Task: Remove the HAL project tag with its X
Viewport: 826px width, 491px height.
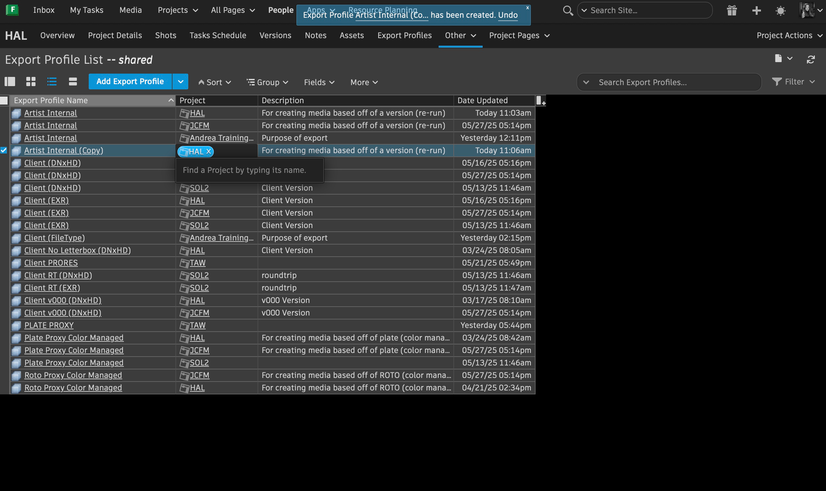Action: 208,152
